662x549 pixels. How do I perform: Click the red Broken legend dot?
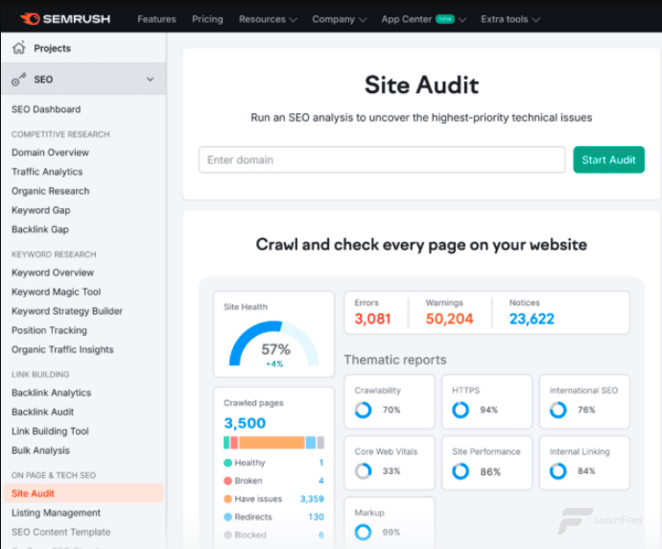click(x=227, y=481)
